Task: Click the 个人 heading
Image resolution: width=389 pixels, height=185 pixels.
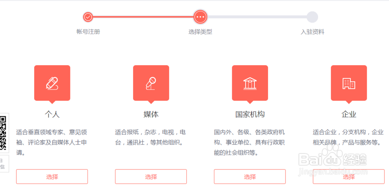Action: point(52,114)
